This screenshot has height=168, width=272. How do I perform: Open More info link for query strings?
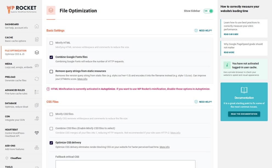tap(82, 79)
